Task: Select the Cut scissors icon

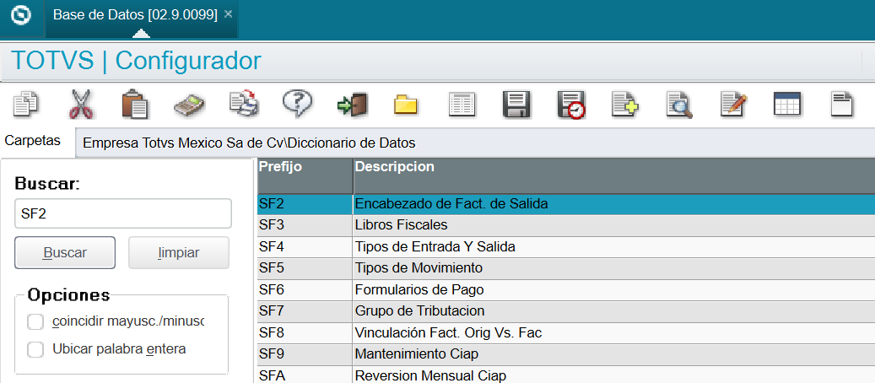Action: tap(82, 104)
